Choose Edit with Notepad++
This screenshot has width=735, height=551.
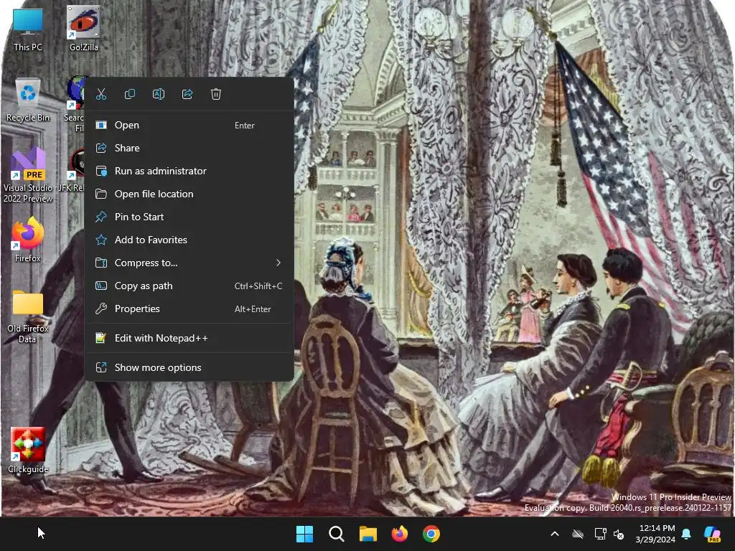tap(189, 339)
